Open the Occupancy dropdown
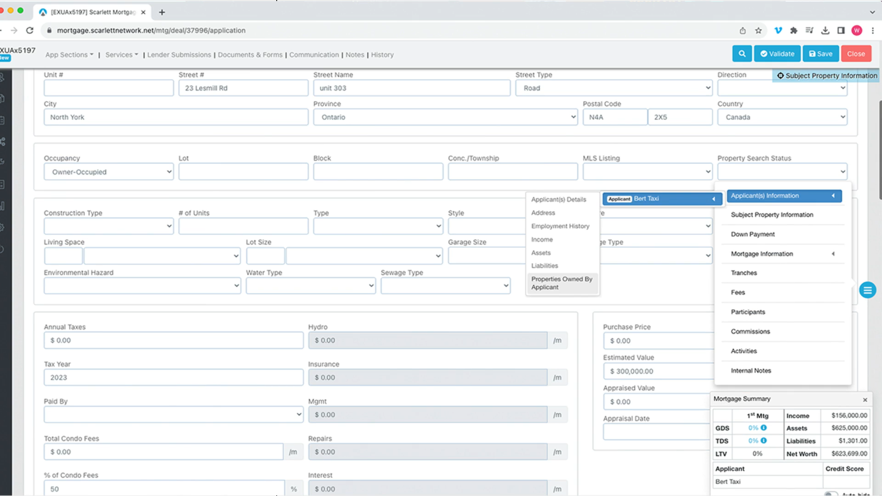Viewport: 882px width, 496px height. tap(108, 172)
